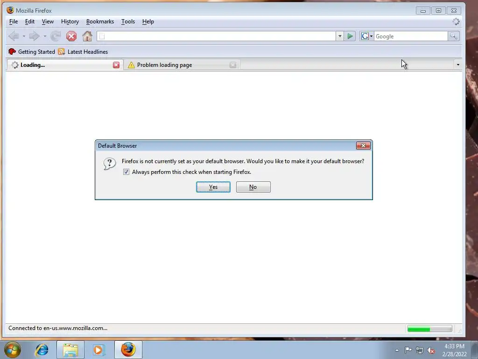This screenshot has width=478, height=359.
Task: Open Windows Explorer from taskbar
Action: pos(70,350)
